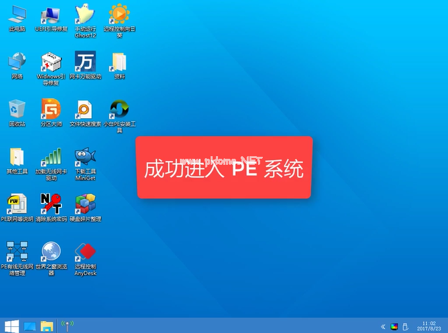Expand the hidden tray icons chevron
The image size is (448, 333).
383,326
